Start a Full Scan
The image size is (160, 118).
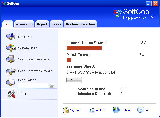click(25, 37)
